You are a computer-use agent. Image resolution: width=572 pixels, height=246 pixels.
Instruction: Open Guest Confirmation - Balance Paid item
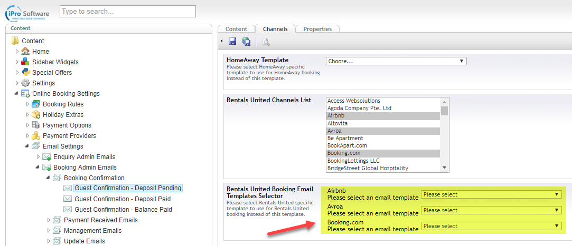pyautogui.click(x=123, y=210)
